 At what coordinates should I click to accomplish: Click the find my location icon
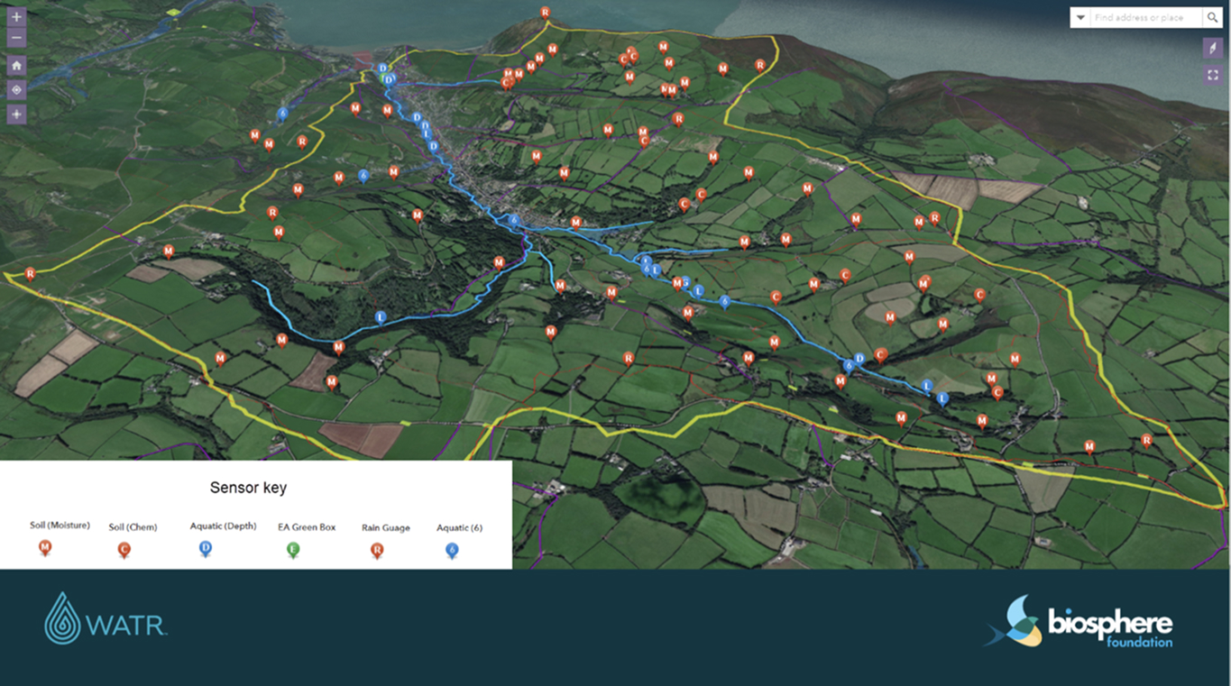tap(16, 87)
